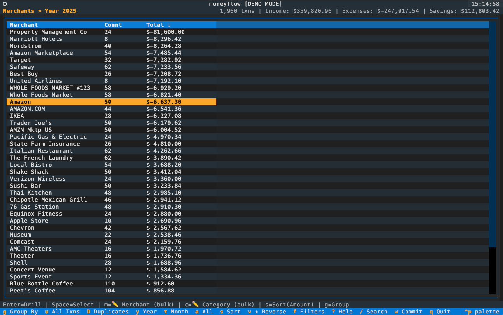Select the United Airlines row
503x315 pixels.
[111, 81]
